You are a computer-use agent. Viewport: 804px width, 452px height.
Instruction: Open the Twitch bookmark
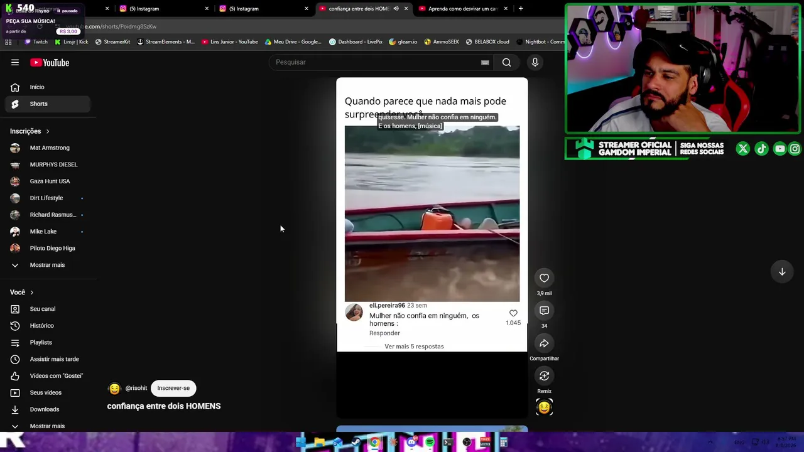(36, 42)
